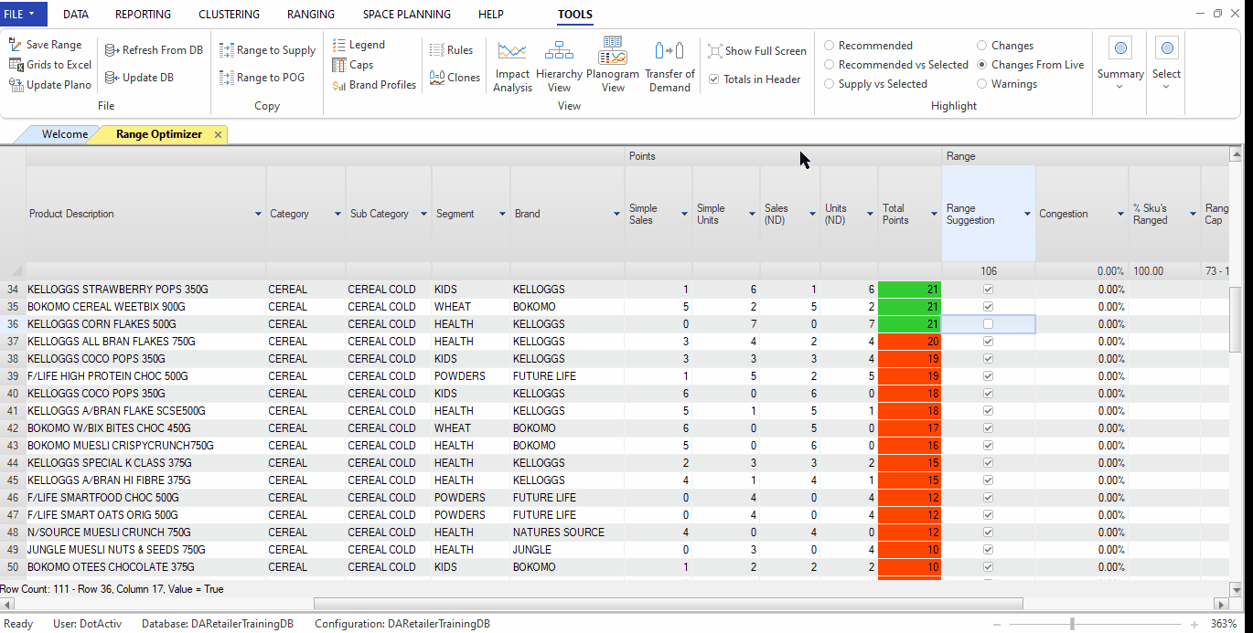Viewport: 1253px width, 633px height.
Task: Click Refresh From DB
Action: [x=154, y=50]
